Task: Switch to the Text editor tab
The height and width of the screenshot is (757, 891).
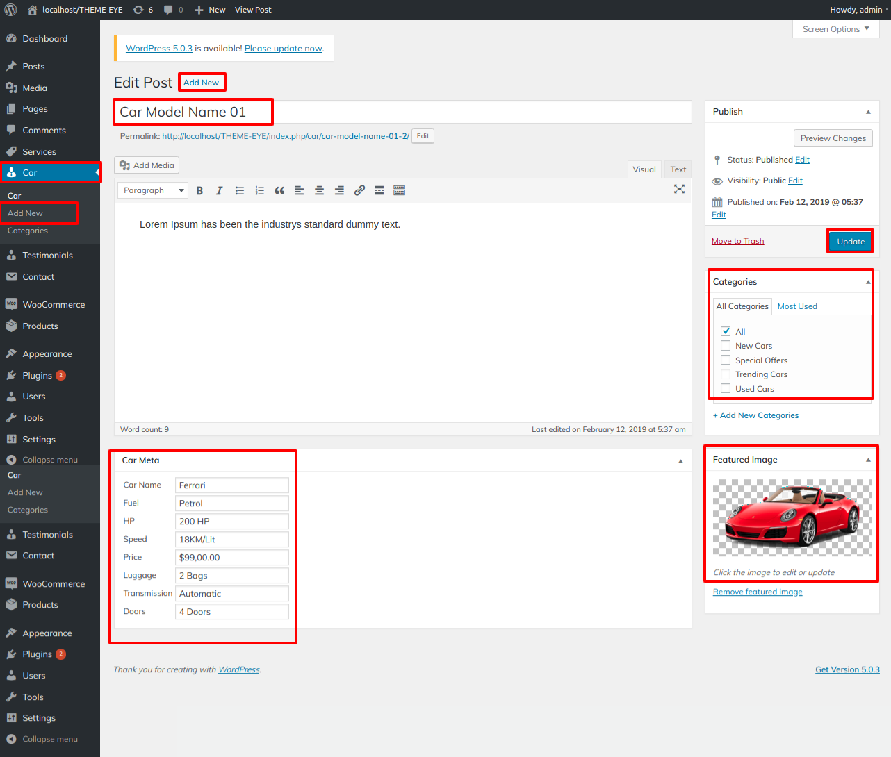Action: pyautogui.click(x=678, y=169)
